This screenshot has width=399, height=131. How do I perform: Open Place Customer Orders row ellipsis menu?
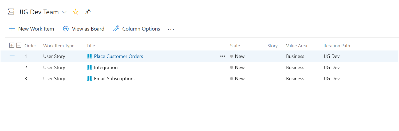[223, 56]
